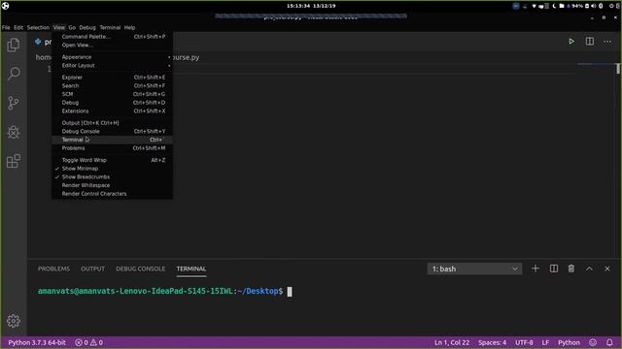The height and width of the screenshot is (349, 622).
Task: Select Search in View menu
Action: [x=113, y=85]
